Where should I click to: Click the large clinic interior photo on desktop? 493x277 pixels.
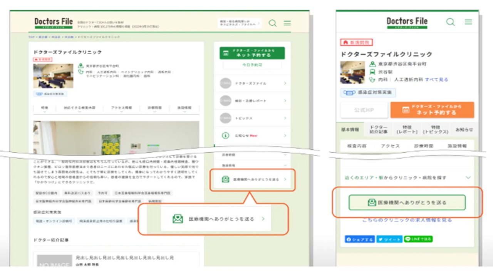pos(116,138)
